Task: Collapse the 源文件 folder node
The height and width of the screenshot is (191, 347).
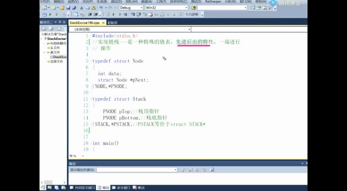Action: [x=44, y=53]
